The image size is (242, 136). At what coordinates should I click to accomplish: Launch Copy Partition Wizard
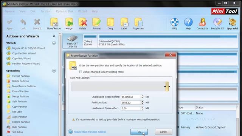coord(24,53)
